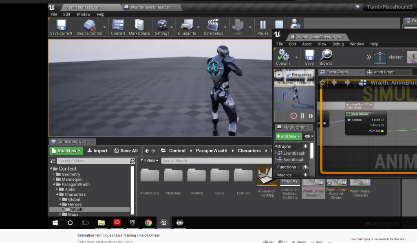
Task: Open the green Add New dropdown in Content Browser
Action: point(66,151)
